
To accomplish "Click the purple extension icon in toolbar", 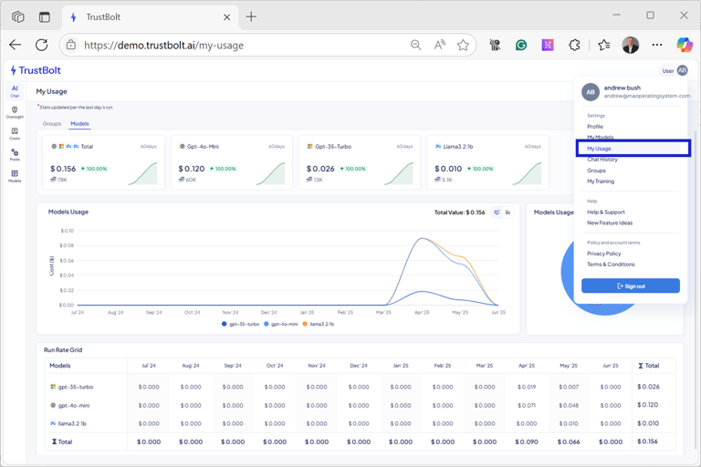I will coord(548,45).
